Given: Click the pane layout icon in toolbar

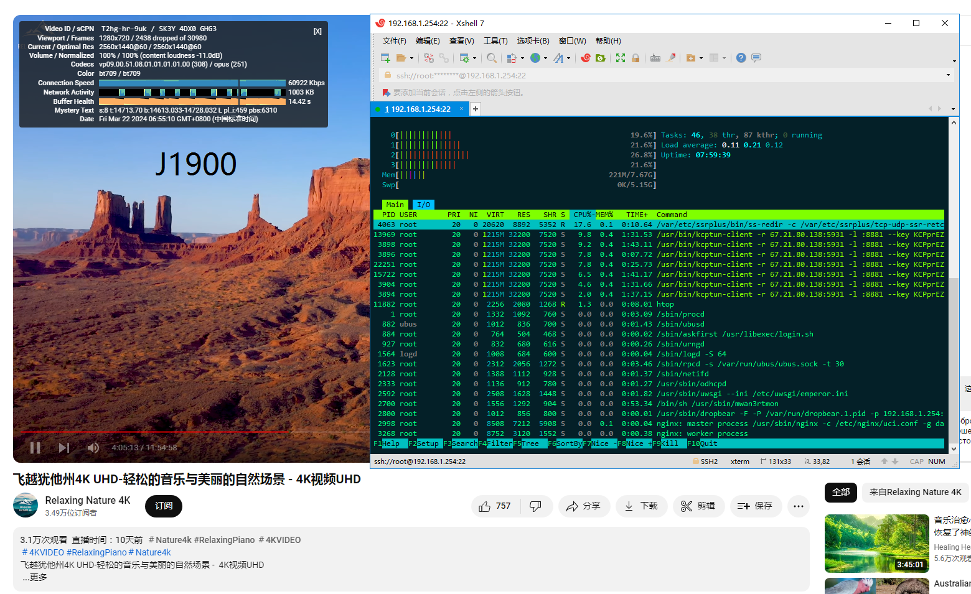Looking at the screenshot, I should [x=714, y=58].
